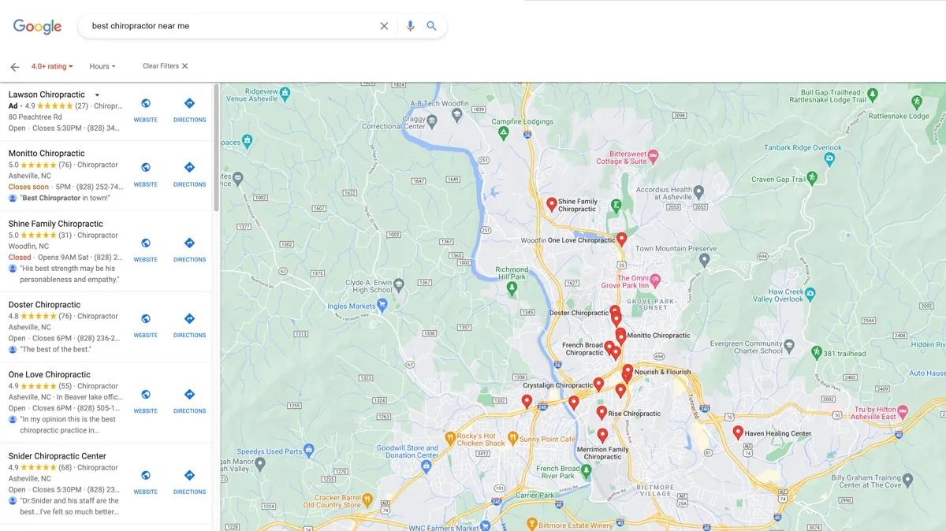Click the Ingles Markets map marker
The width and height of the screenshot is (946, 531).
click(383, 306)
